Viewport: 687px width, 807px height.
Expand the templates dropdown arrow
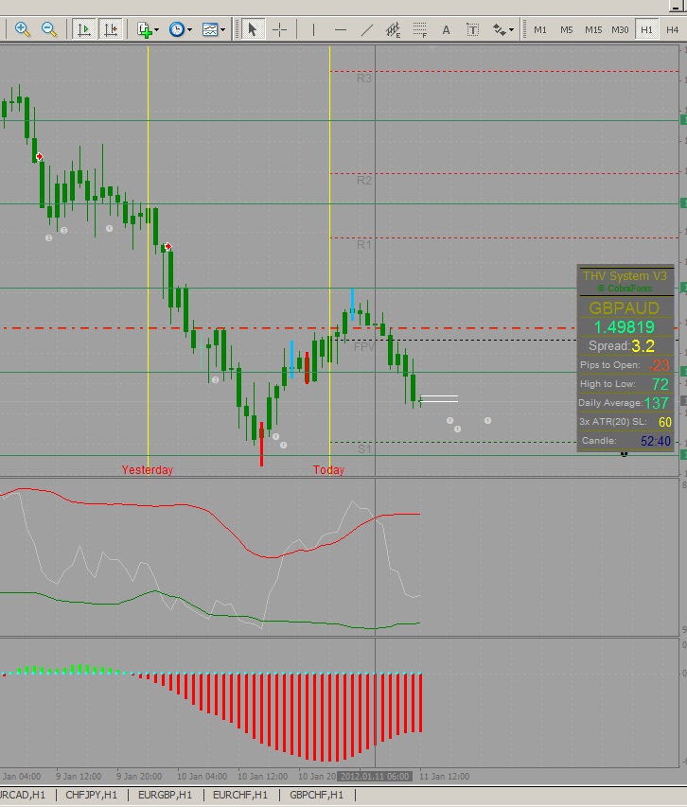tap(222, 30)
